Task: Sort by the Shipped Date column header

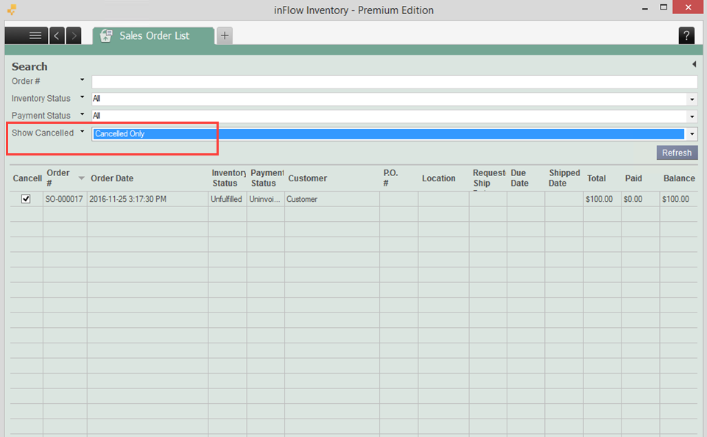Action: (x=564, y=178)
